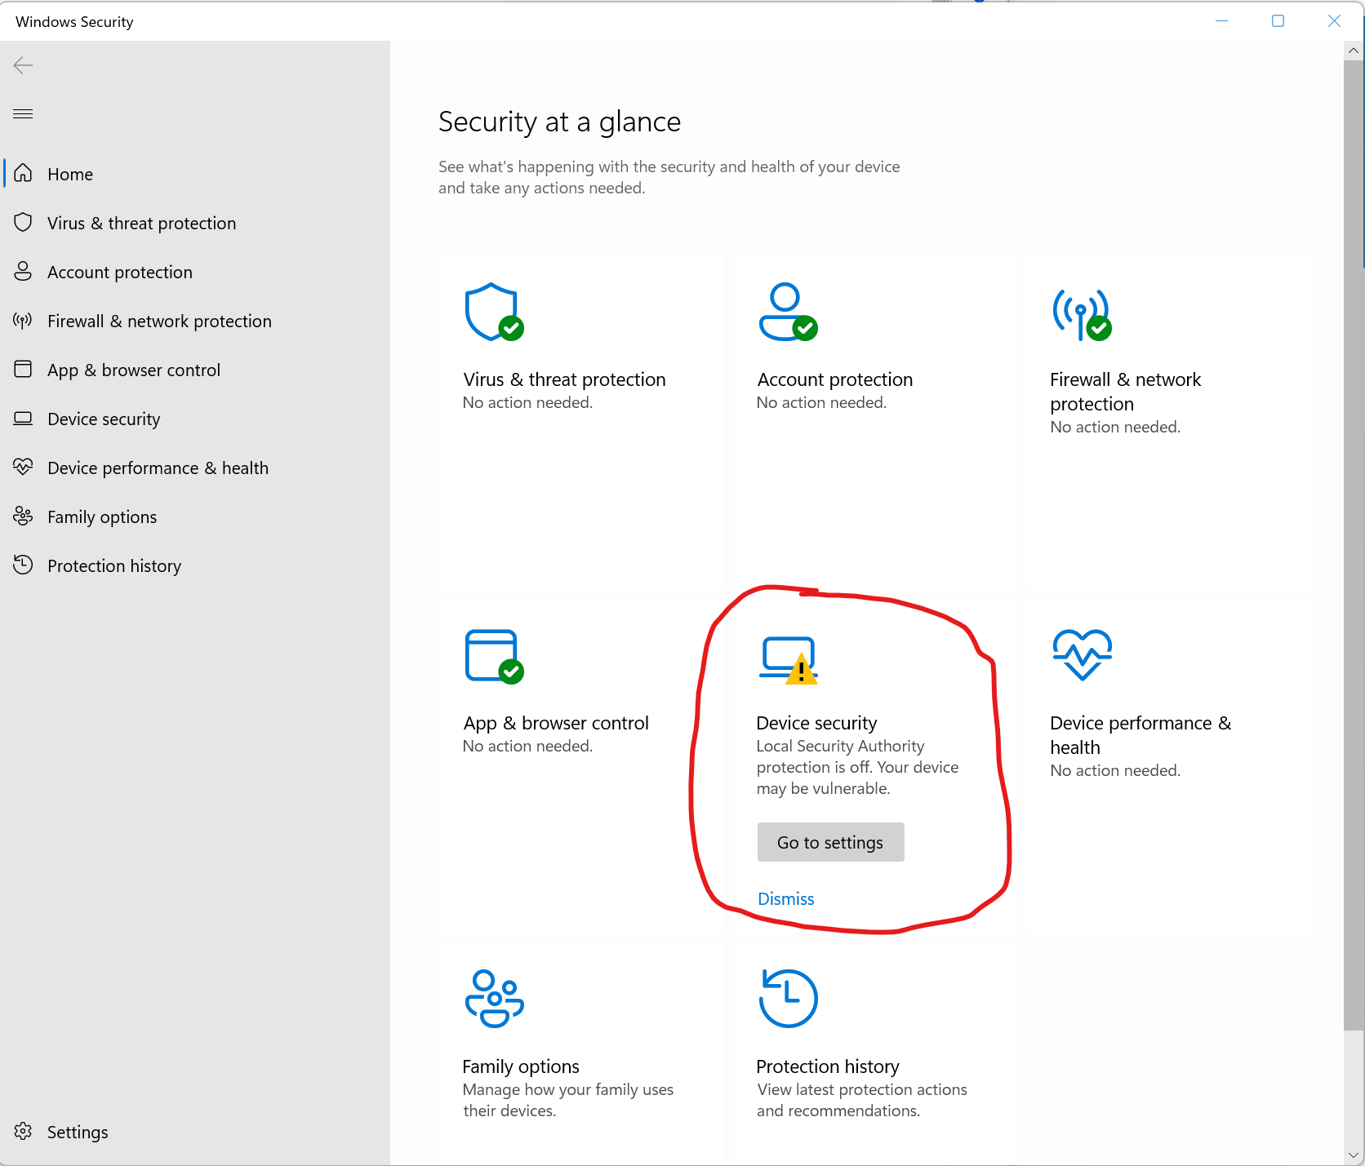This screenshot has width=1365, height=1166.
Task: Open the Account protection tile person icon
Action: coord(788,312)
